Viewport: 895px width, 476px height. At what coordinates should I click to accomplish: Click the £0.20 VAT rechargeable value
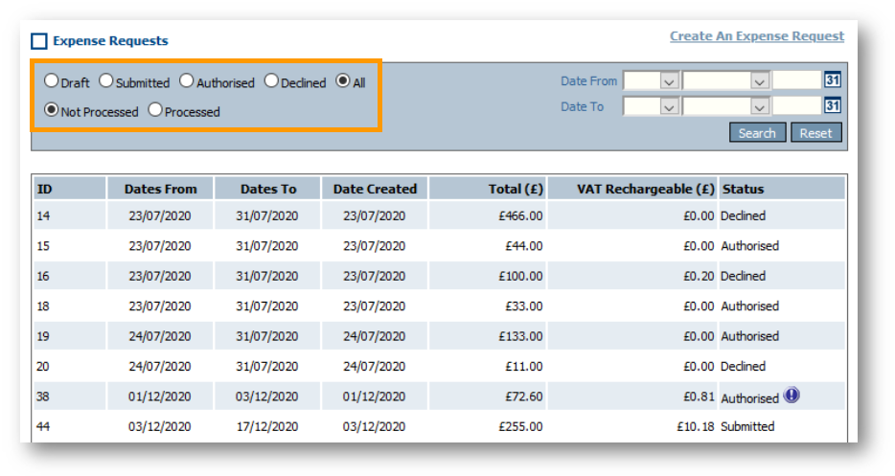point(699,276)
